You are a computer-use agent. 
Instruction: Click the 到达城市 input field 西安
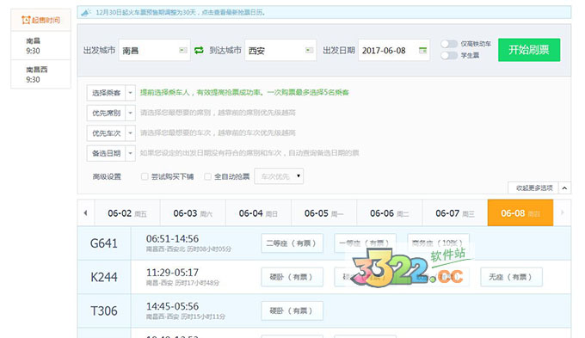[x=280, y=50]
